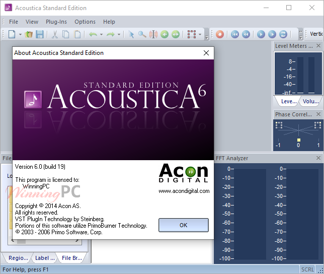324x274 pixels.
Task: Create a new file with New icon
Action: click(12, 34)
